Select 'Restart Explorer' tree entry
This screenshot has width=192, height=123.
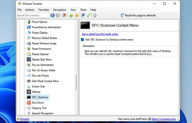(x=40, y=54)
